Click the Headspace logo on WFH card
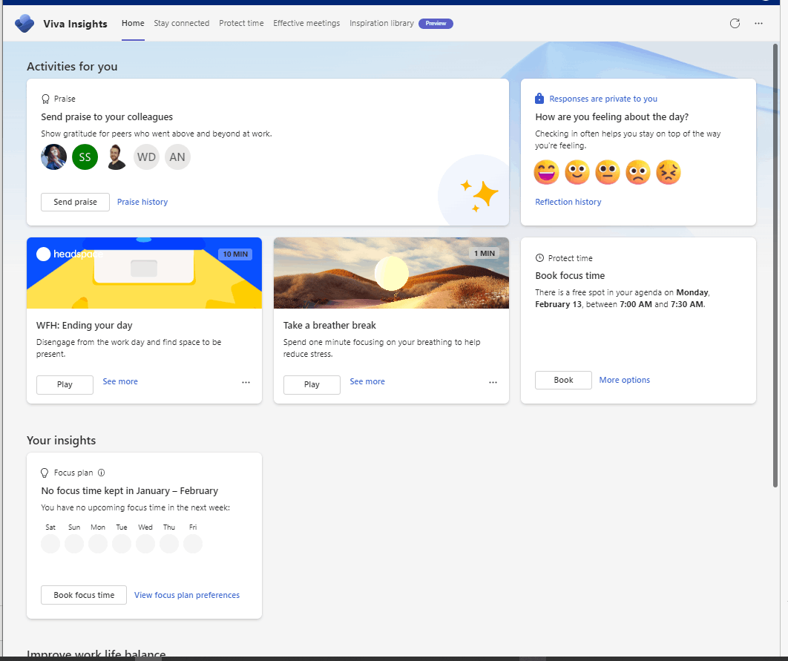Screen dimensions: 788x661 point(69,254)
